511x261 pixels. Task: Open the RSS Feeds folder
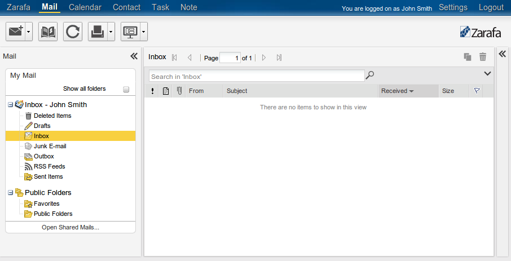(49, 166)
